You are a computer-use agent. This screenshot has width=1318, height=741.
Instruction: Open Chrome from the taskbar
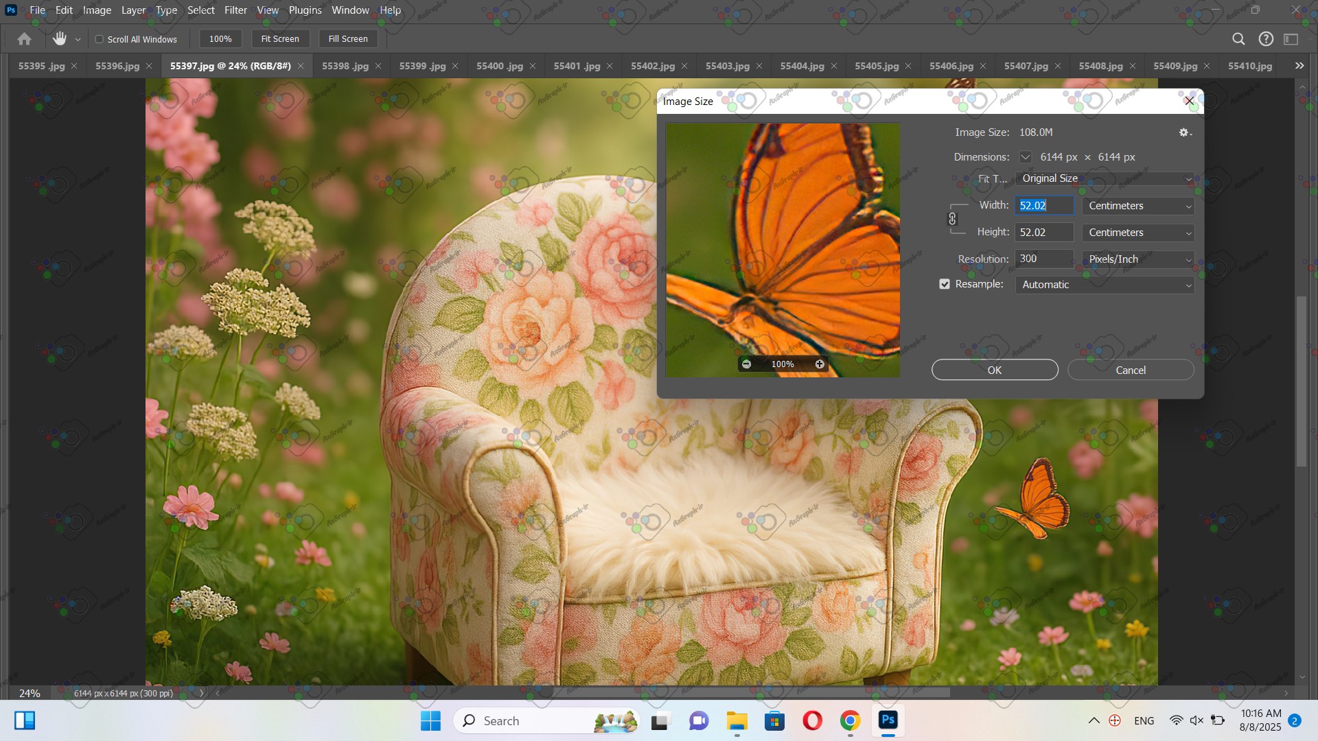coord(850,720)
